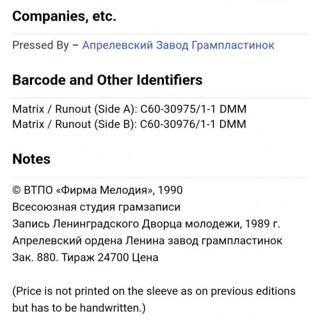Viewport: 320px width, 320px height.
Task: Select the "Тираж 24700" print-run text
Action: [95, 258]
